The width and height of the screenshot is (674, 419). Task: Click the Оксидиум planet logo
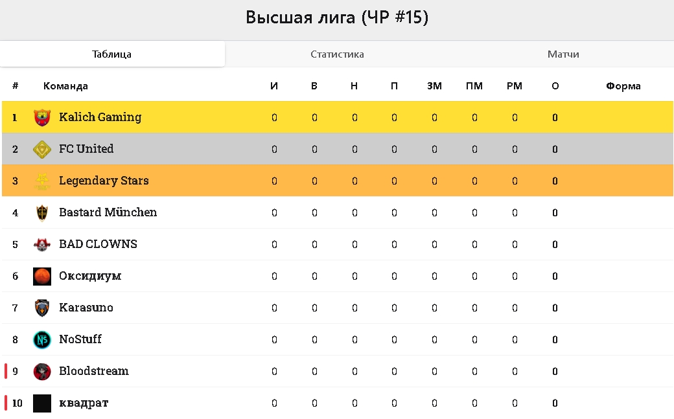42,276
